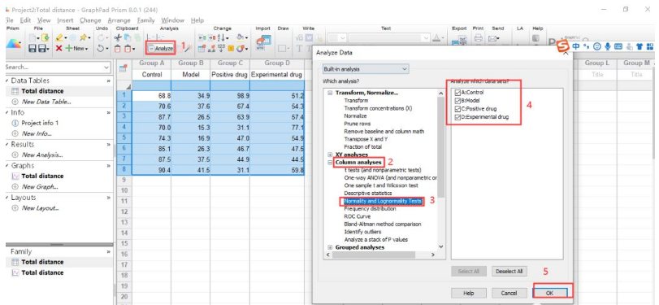Click the scissors Cut icon
Viewport: 659px width, 305px height.
pyautogui.click(x=119, y=38)
